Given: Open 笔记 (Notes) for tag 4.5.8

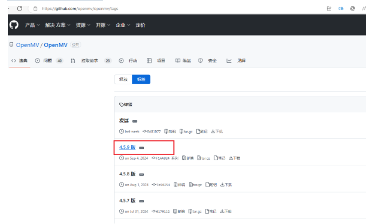Looking at the screenshot, I should pos(211,185).
